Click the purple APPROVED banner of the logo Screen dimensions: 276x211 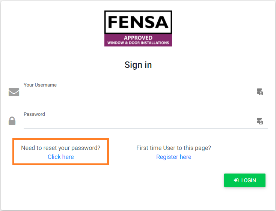tap(138, 40)
